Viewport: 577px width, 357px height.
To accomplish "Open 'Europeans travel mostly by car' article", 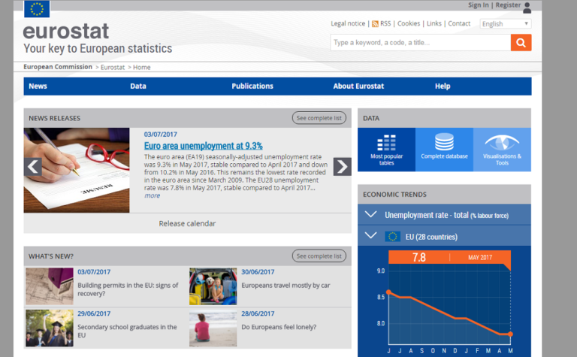I will [x=285, y=286].
